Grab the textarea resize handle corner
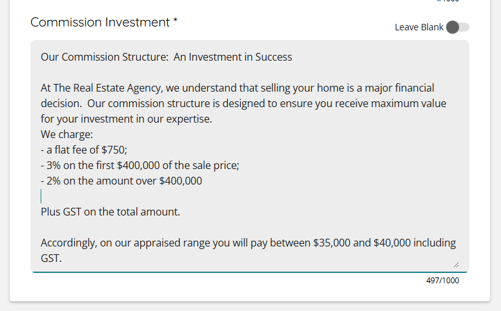This screenshot has width=501, height=311. point(456,265)
